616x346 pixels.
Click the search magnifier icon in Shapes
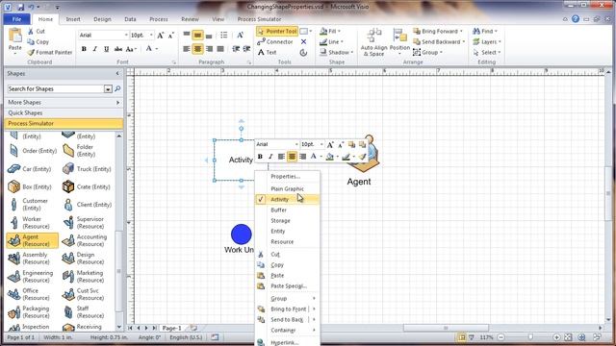click(x=117, y=89)
